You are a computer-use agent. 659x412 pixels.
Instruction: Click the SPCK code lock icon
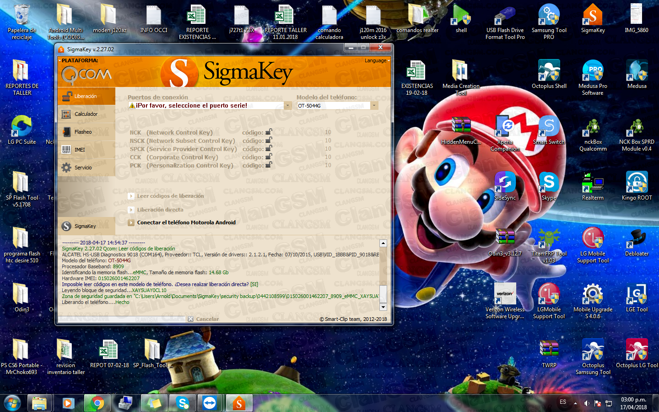coord(269,149)
